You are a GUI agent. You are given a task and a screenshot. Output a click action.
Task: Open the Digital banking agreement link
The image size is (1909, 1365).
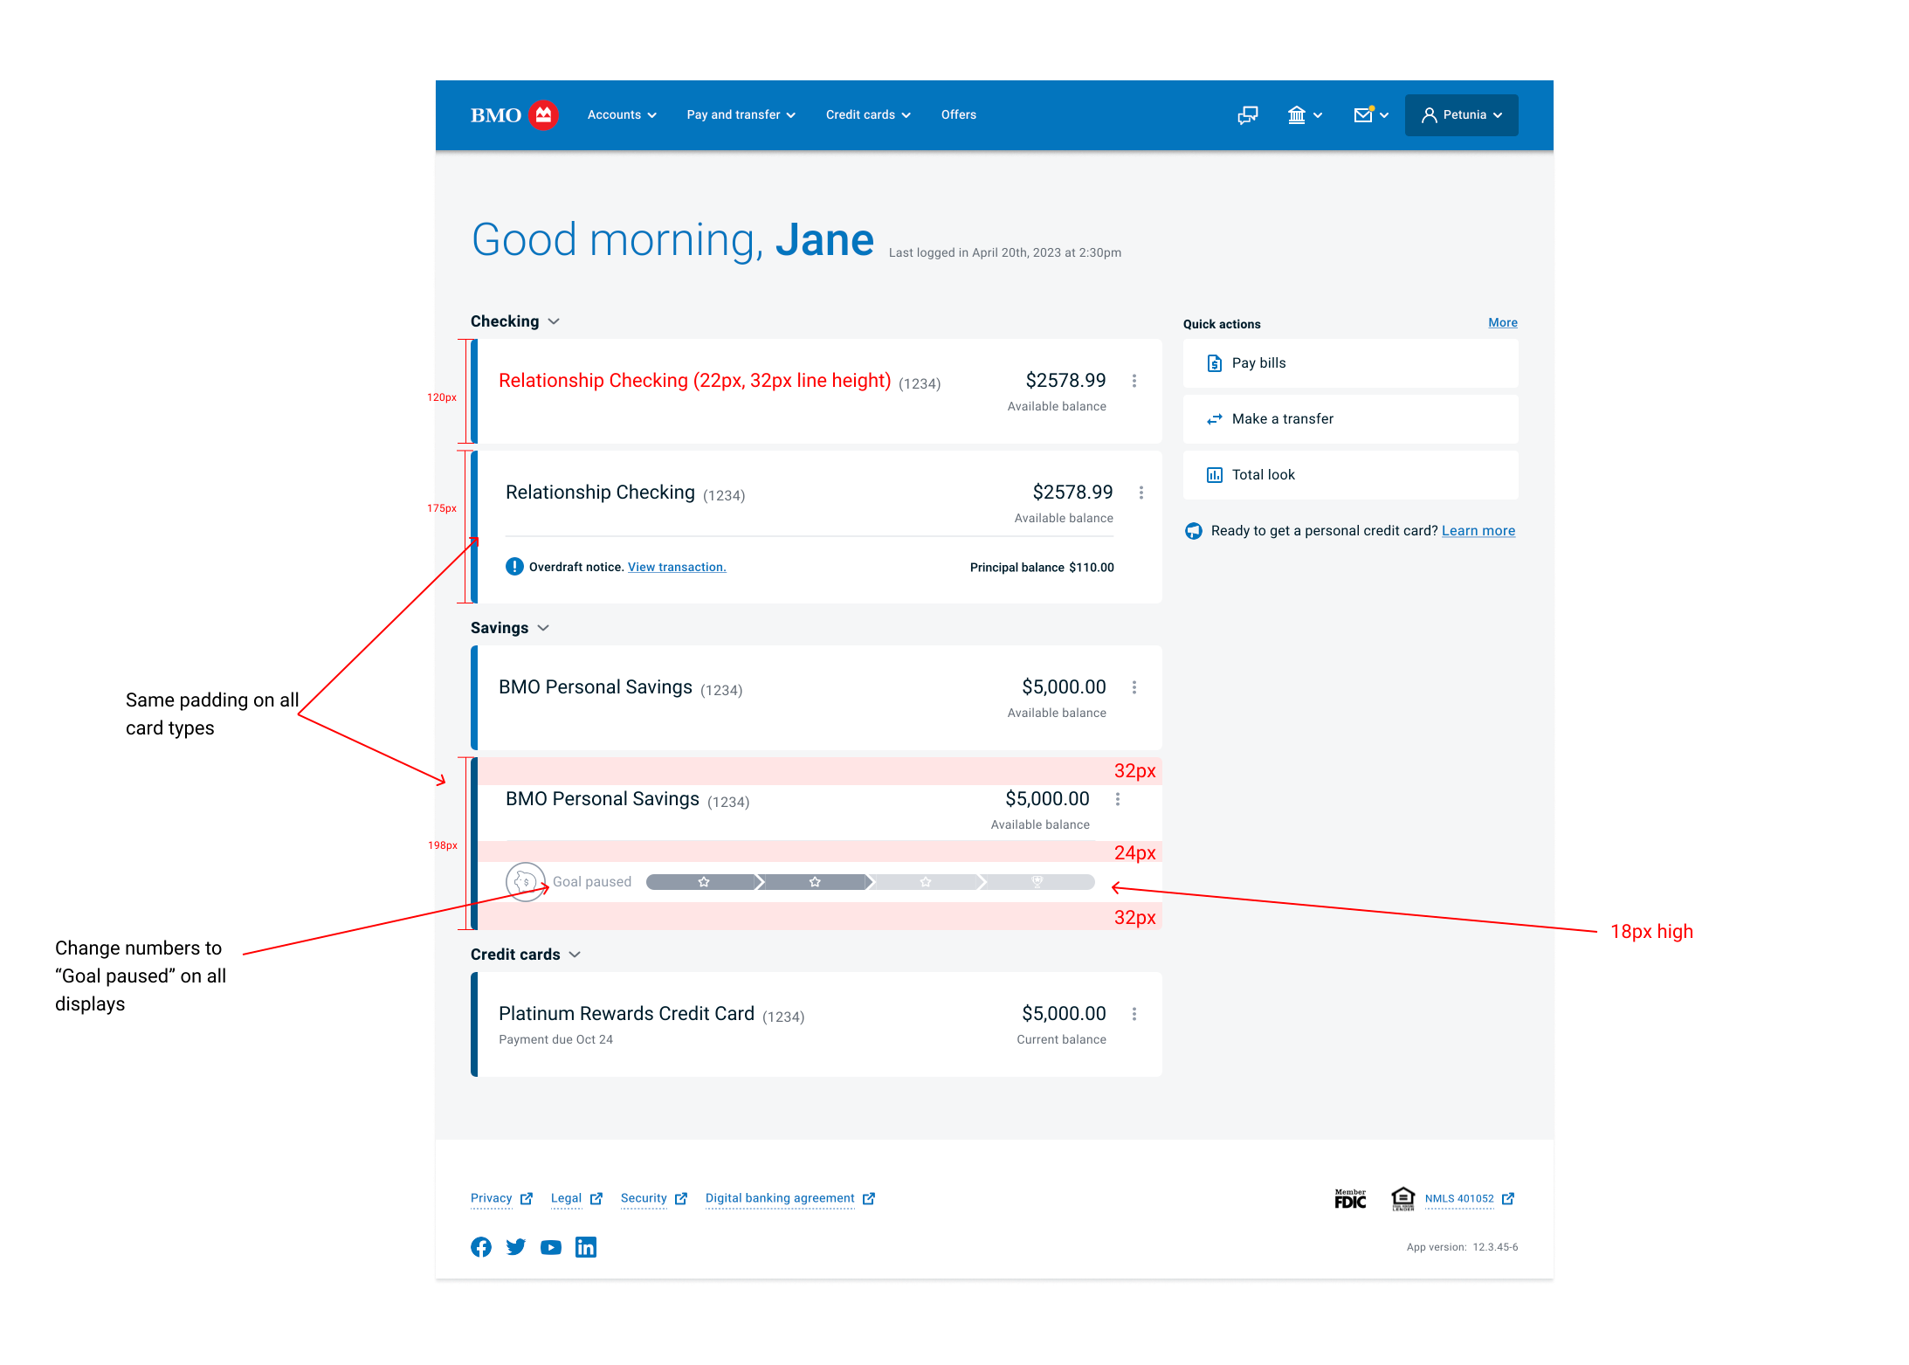tap(780, 1198)
